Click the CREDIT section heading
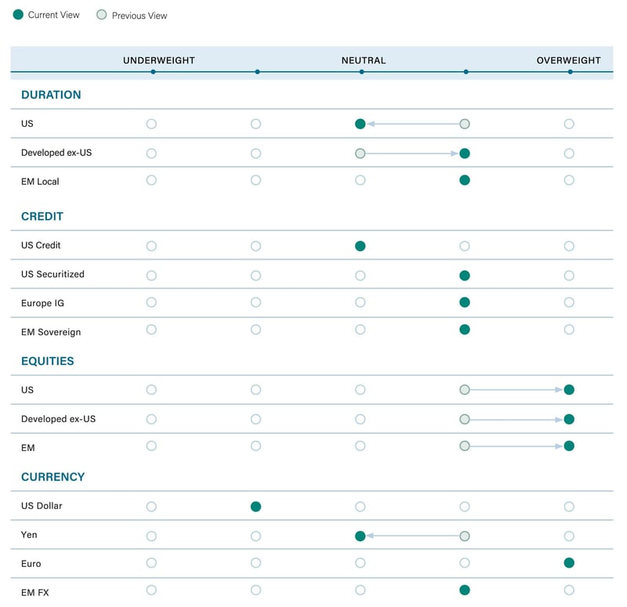The image size is (627, 607). tap(42, 216)
